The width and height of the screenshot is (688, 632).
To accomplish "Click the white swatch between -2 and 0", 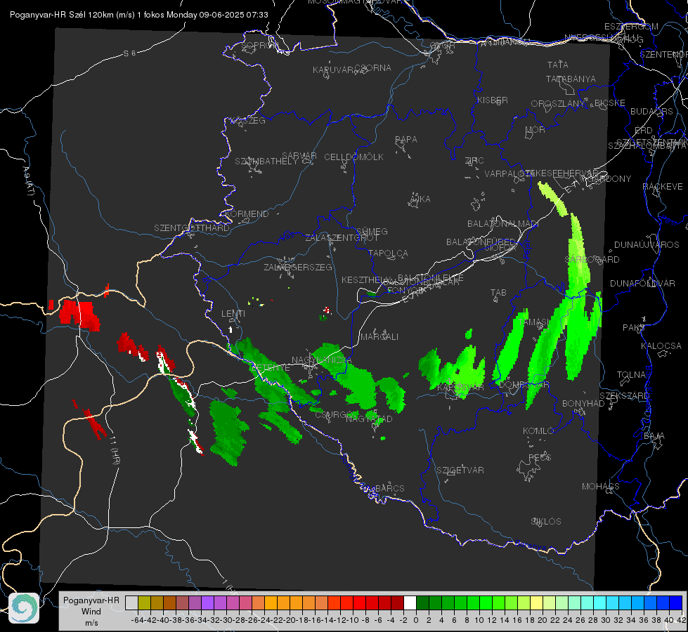I will click(x=410, y=603).
